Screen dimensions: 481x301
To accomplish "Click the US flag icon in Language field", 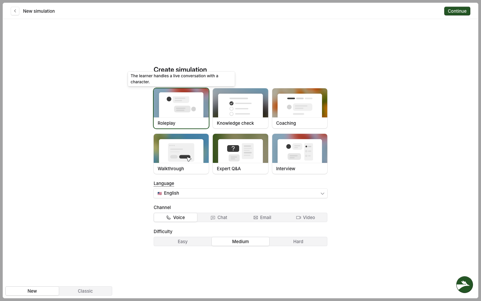I will click(x=160, y=193).
